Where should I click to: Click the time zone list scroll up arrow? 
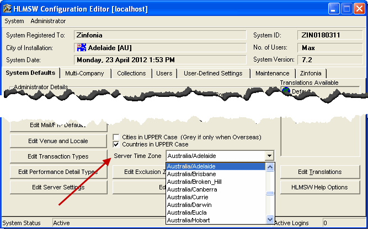(270, 167)
